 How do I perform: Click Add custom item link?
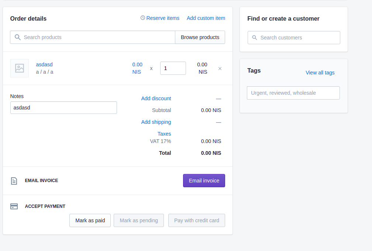[x=206, y=18]
